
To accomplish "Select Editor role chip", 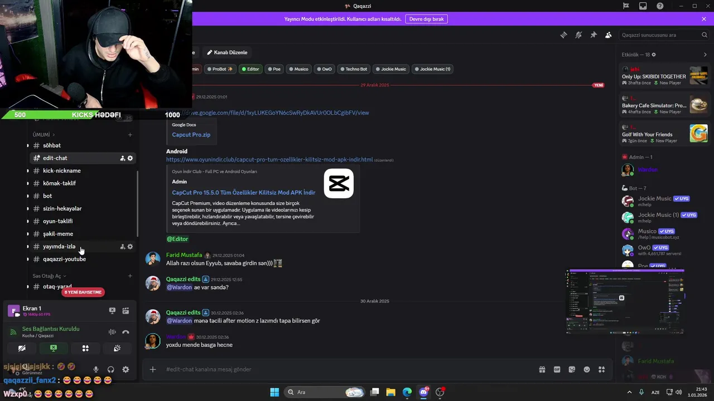I will 250,69.
